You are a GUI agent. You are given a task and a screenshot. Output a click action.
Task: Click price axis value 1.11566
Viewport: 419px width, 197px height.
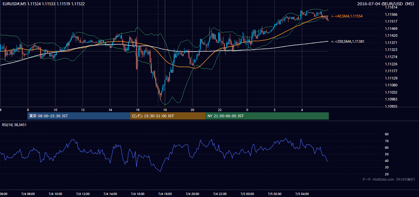[391, 14]
